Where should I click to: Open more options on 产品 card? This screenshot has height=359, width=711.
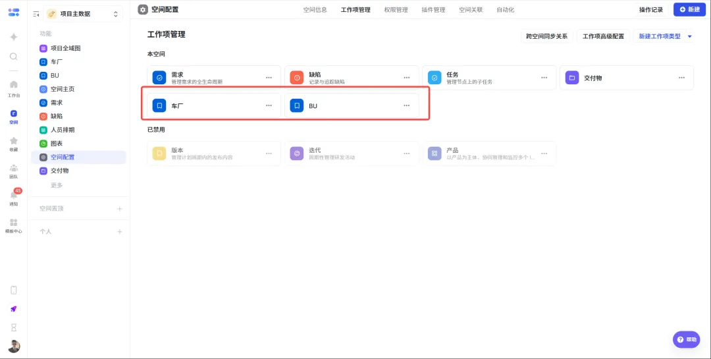pyautogui.click(x=544, y=153)
